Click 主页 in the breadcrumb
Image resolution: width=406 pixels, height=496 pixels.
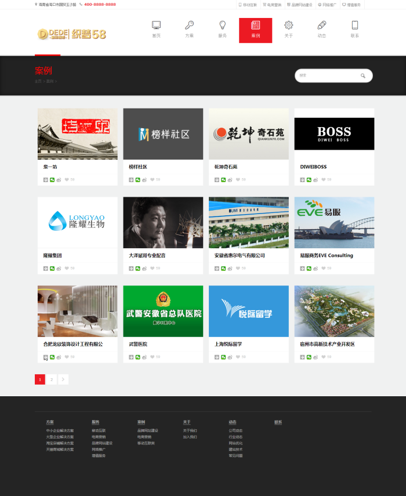(38, 81)
